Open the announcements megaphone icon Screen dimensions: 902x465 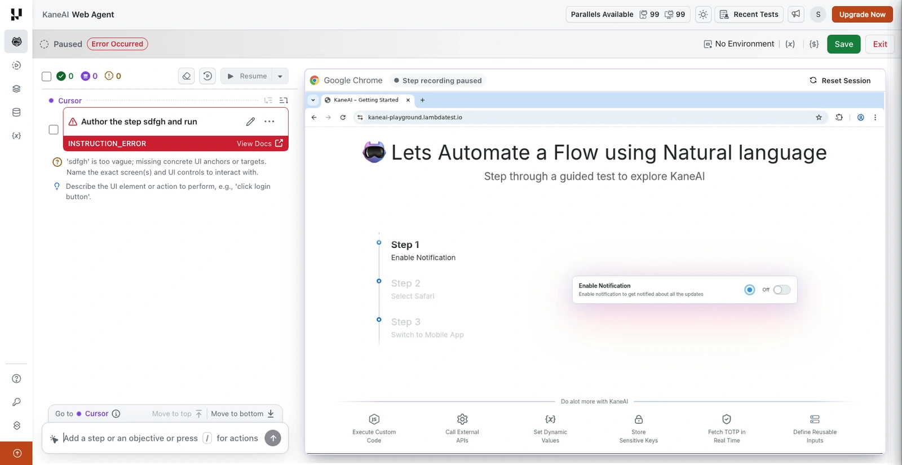tap(796, 15)
